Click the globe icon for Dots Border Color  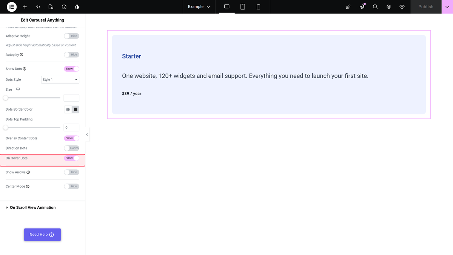[x=68, y=110]
